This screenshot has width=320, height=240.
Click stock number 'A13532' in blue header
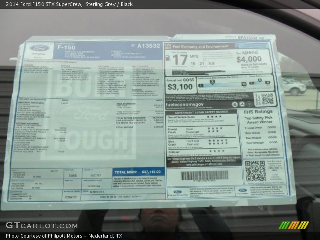(148, 46)
